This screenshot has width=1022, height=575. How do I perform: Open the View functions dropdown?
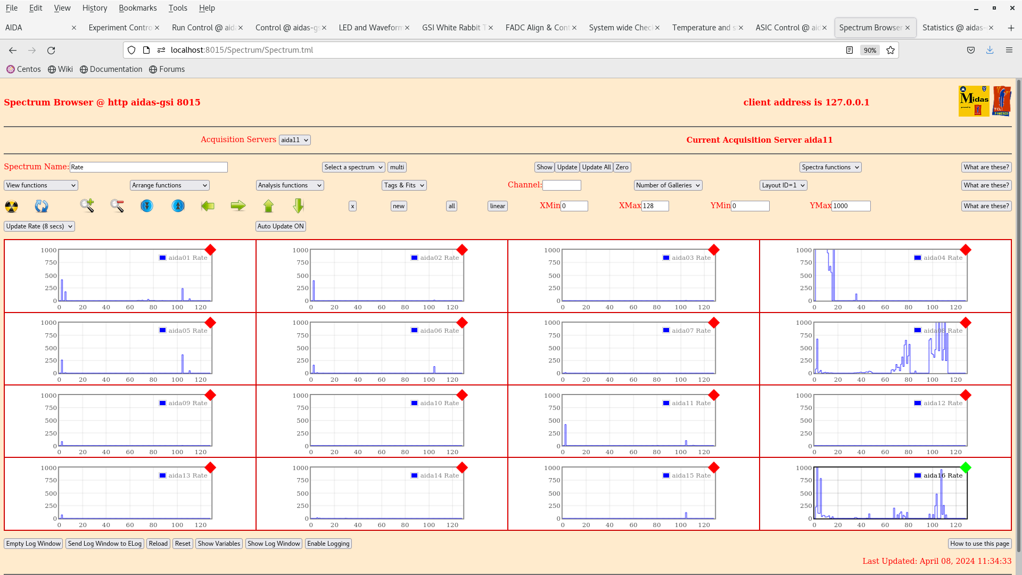tap(40, 185)
